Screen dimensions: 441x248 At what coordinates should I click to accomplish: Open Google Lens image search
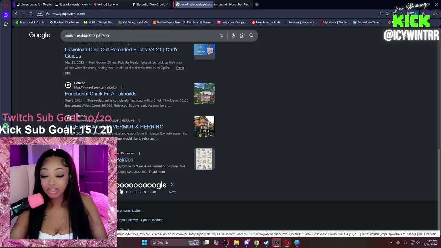pyautogui.click(x=242, y=35)
